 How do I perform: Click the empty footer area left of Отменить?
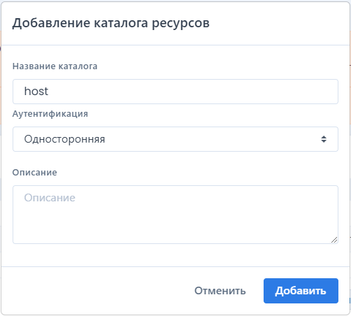98,291
